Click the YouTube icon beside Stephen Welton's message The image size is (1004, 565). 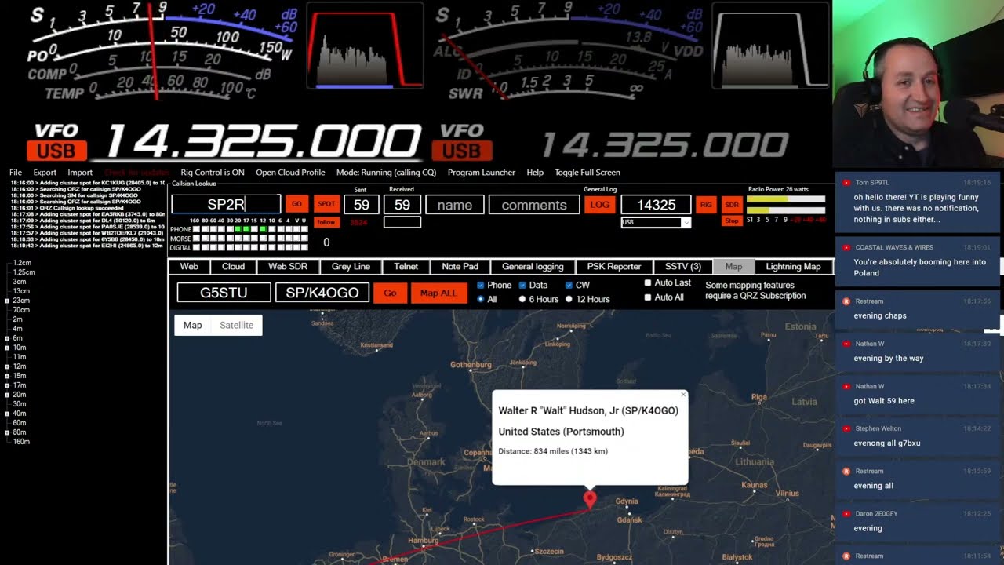[846, 428]
